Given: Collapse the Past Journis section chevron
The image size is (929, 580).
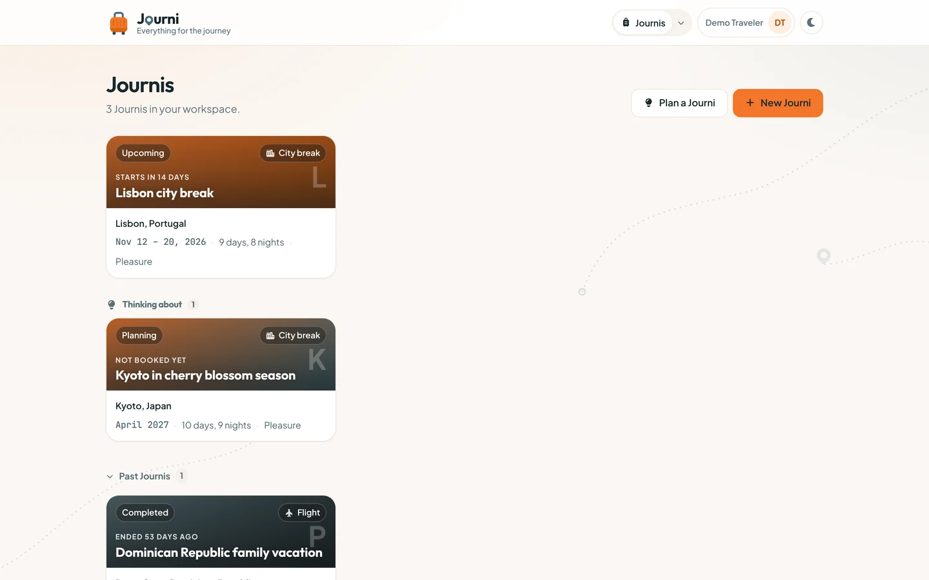Looking at the screenshot, I should click(x=110, y=477).
